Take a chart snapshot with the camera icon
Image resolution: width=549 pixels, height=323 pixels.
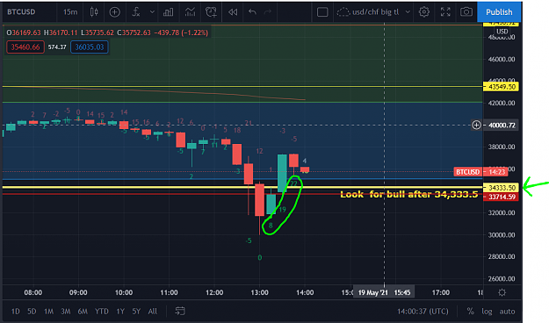coord(466,12)
